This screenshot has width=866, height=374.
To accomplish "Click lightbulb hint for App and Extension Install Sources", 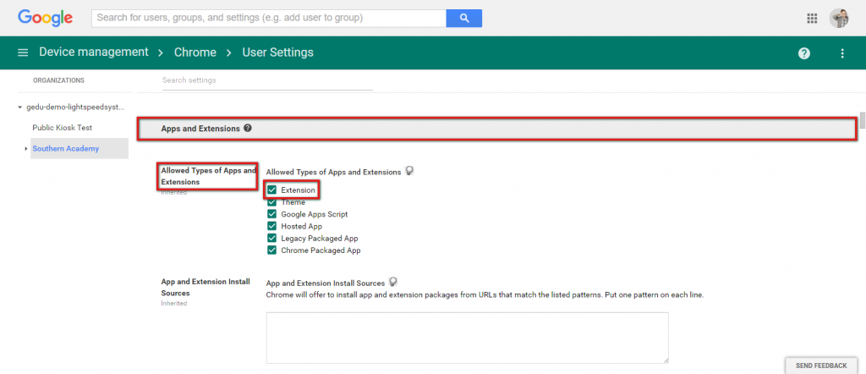I will pyautogui.click(x=392, y=283).
